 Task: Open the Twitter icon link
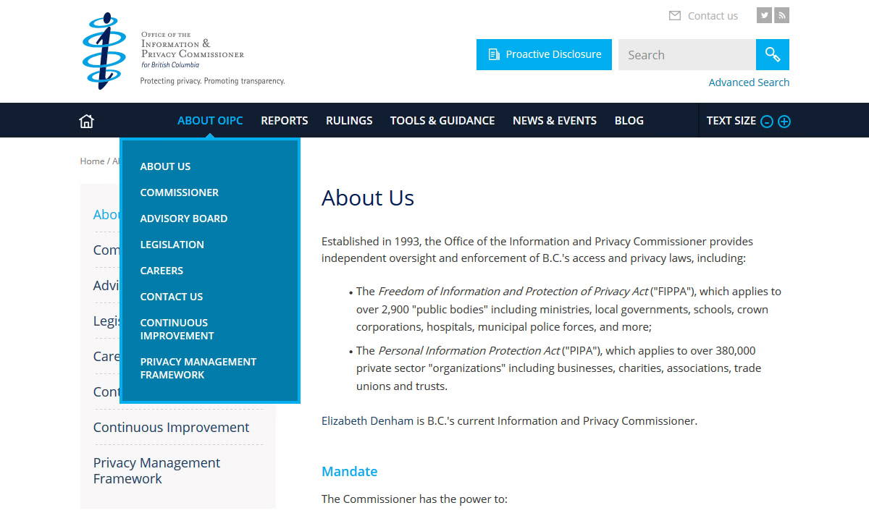click(764, 15)
